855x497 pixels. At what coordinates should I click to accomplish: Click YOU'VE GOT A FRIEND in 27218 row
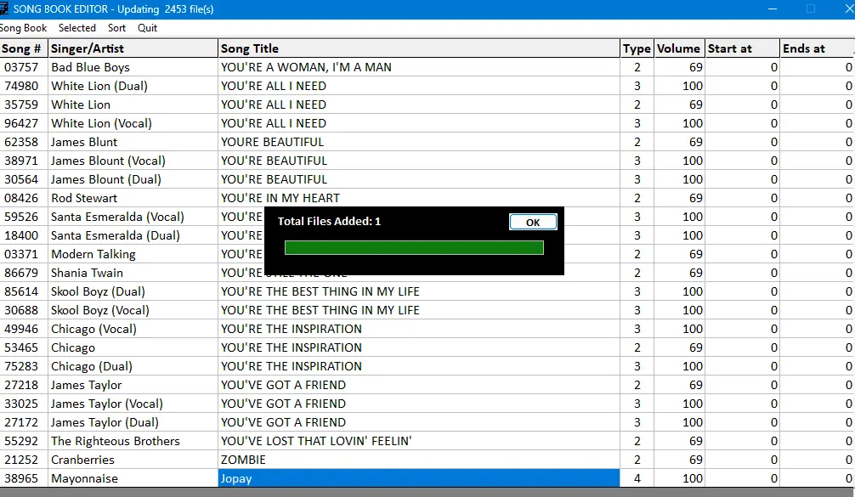click(419, 385)
